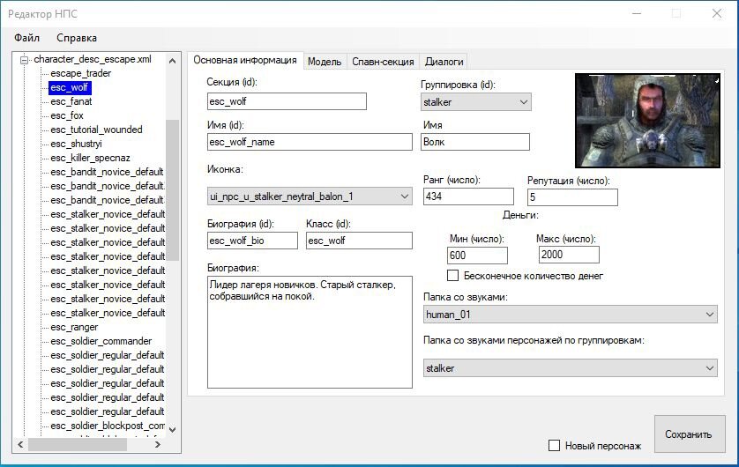739x467 pixels.
Task: Open the Спавн-секция tab
Action: click(383, 62)
